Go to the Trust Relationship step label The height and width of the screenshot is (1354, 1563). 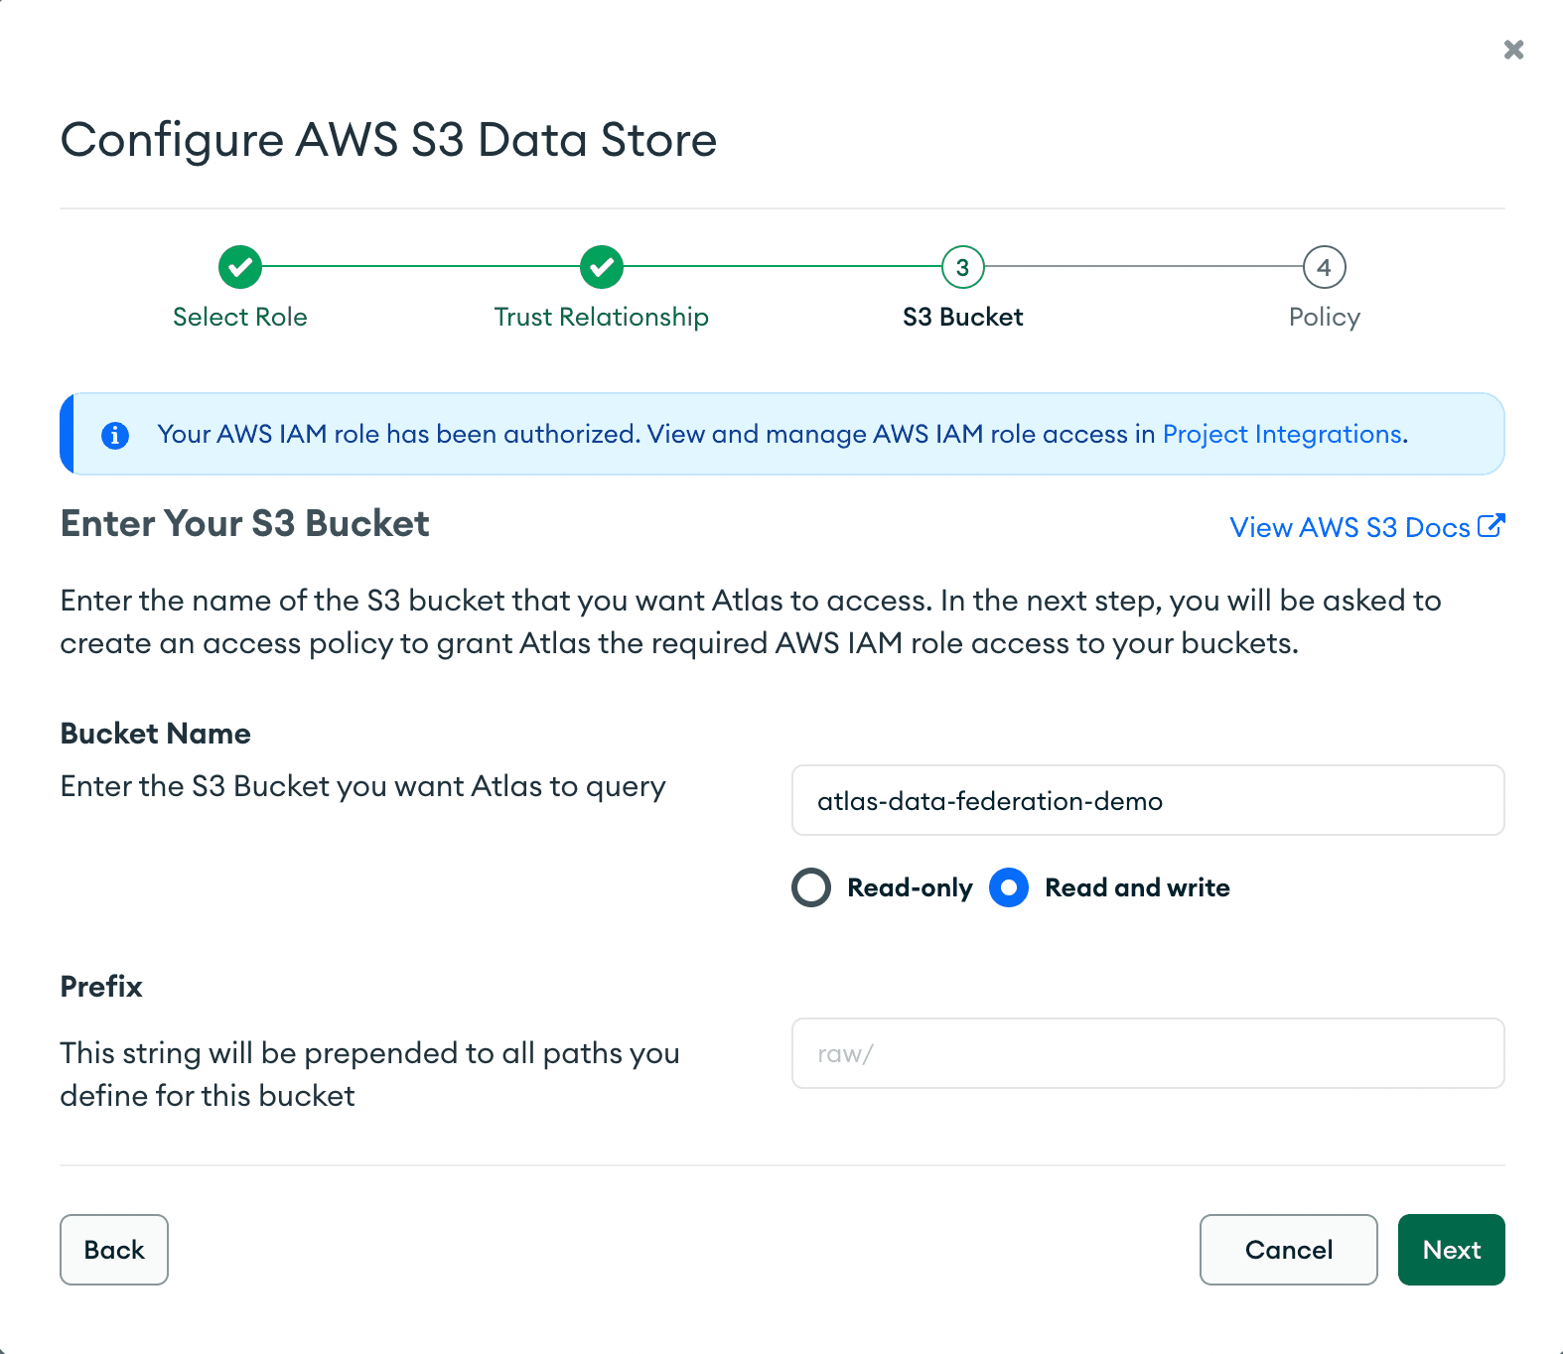pos(602,317)
